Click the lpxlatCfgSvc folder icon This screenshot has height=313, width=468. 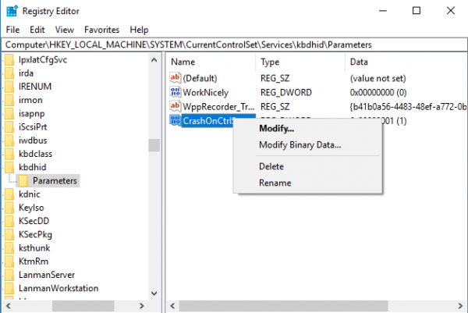(9, 61)
